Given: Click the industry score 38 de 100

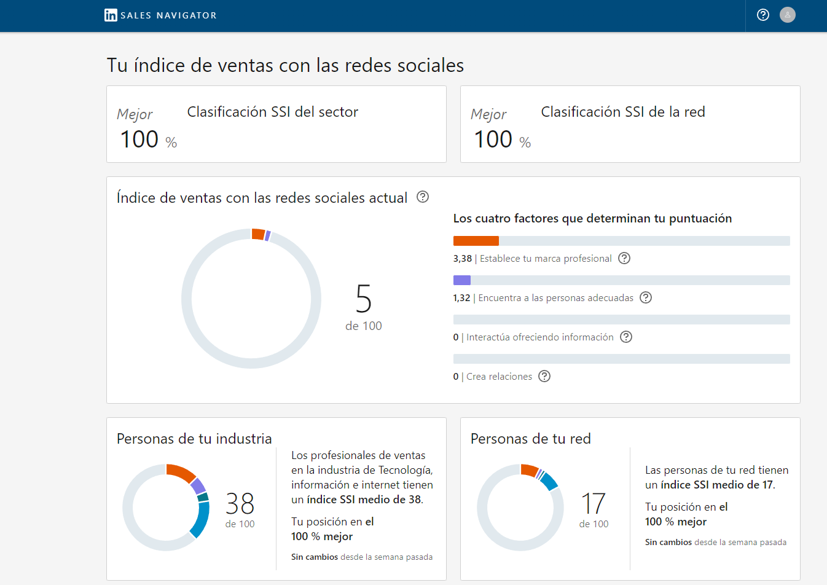Looking at the screenshot, I should (x=240, y=510).
